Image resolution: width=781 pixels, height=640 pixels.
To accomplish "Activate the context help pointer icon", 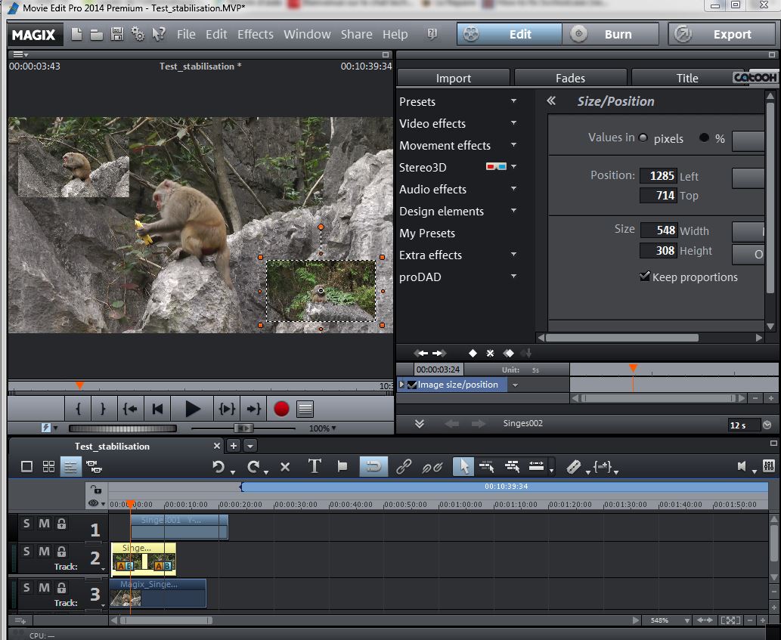I will coord(158,34).
